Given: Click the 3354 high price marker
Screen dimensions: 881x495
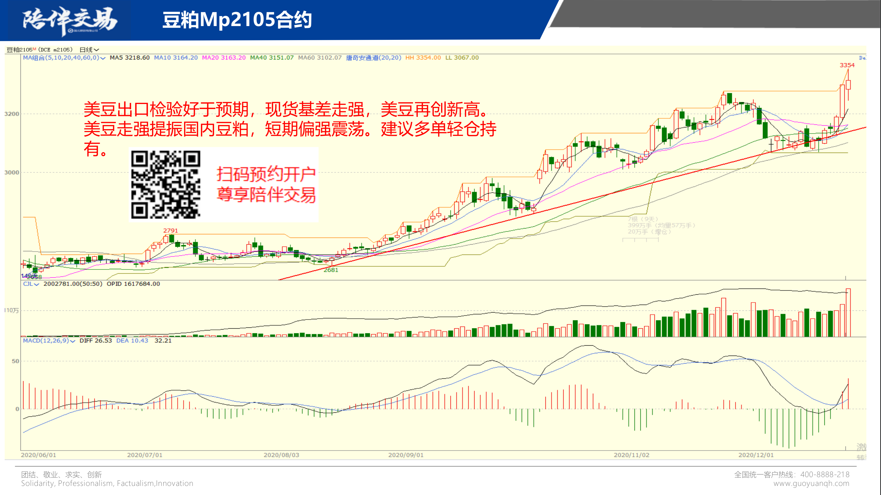Looking at the screenshot, I should [847, 65].
